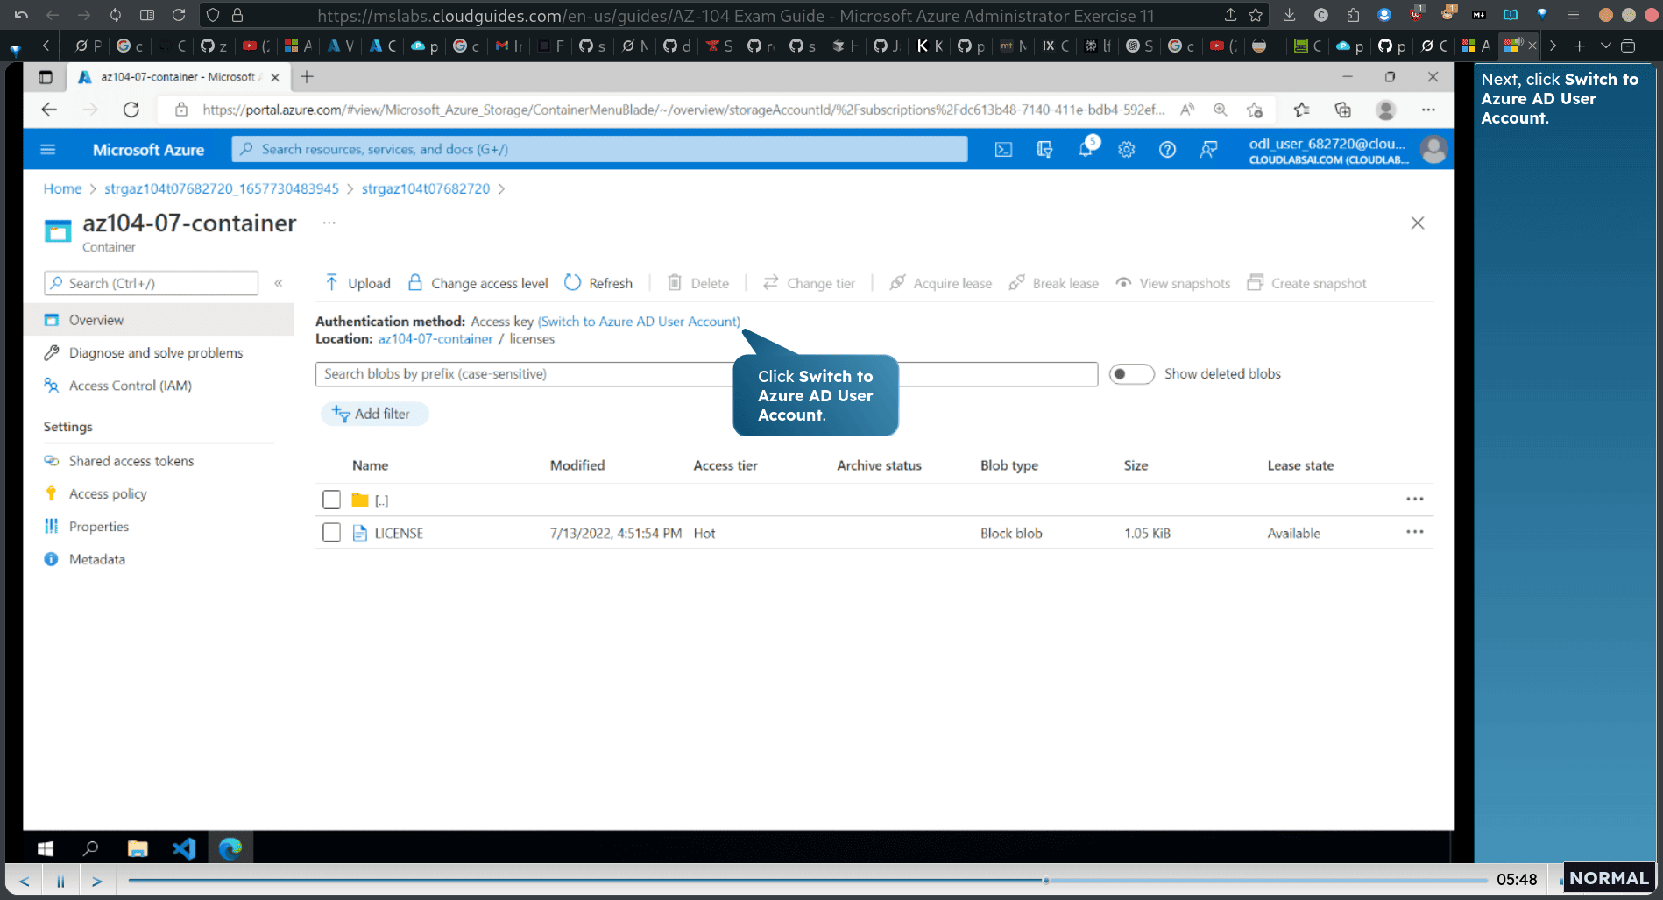The height and width of the screenshot is (900, 1663).
Task: Open Windows taskbar search
Action: [90, 848]
